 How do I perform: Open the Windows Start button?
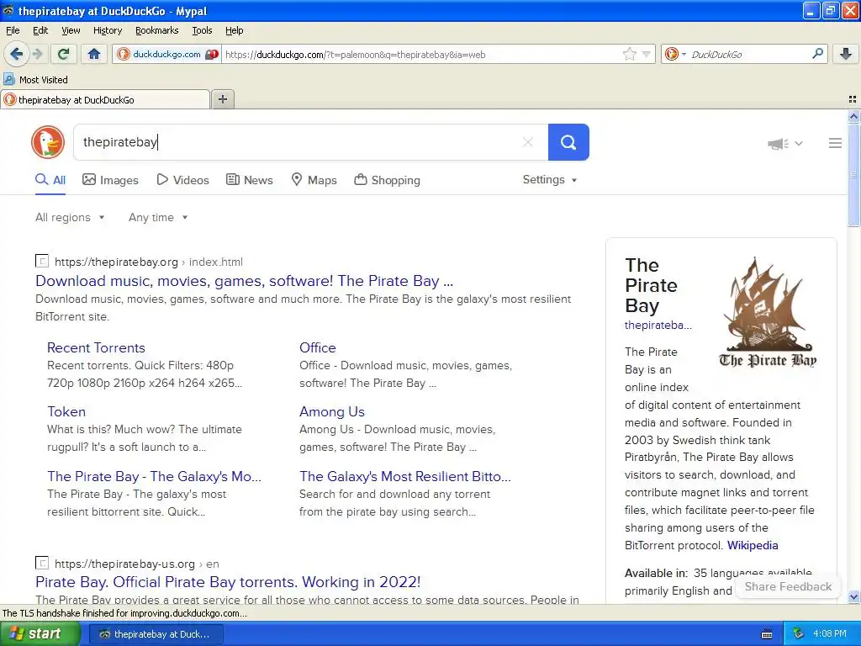40,634
